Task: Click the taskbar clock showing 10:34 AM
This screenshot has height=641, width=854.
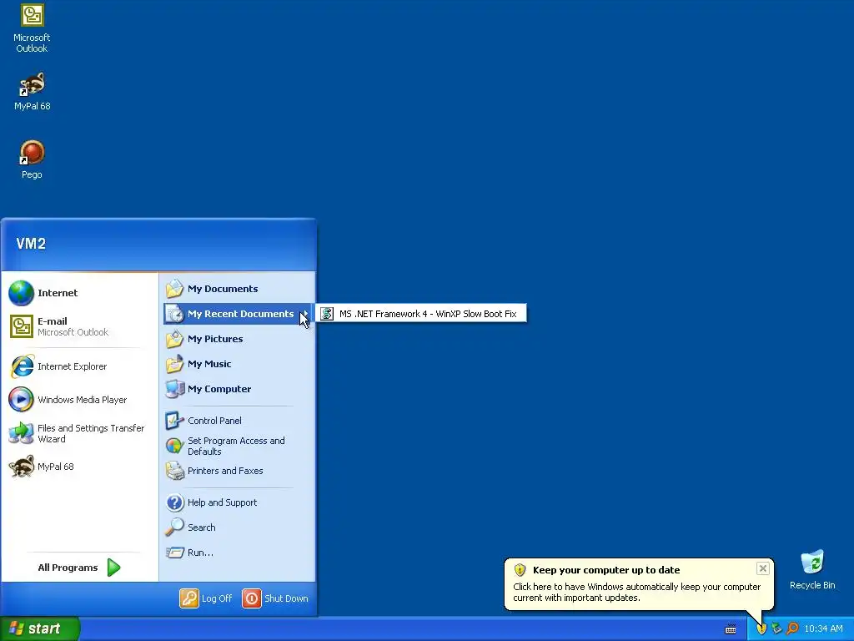Action: tap(823, 628)
